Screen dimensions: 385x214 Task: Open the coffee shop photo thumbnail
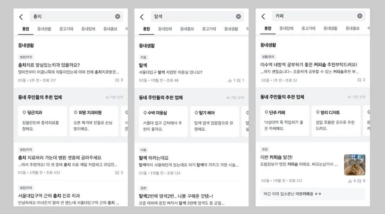click(x=354, y=165)
